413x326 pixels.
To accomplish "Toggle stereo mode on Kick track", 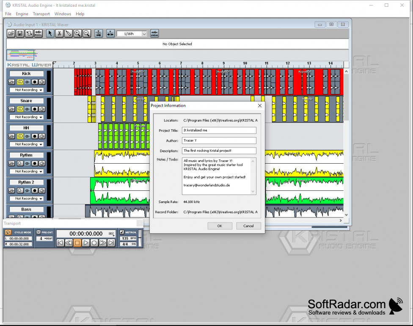I will pyautogui.click(x=20, y=82).
